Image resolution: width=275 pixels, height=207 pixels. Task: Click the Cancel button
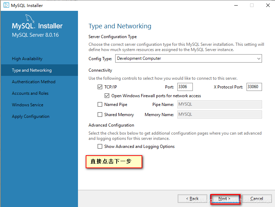(x=257, y=199)
